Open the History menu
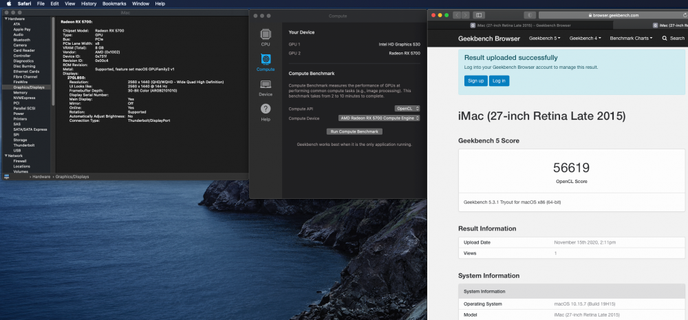 tap(89, 3)
